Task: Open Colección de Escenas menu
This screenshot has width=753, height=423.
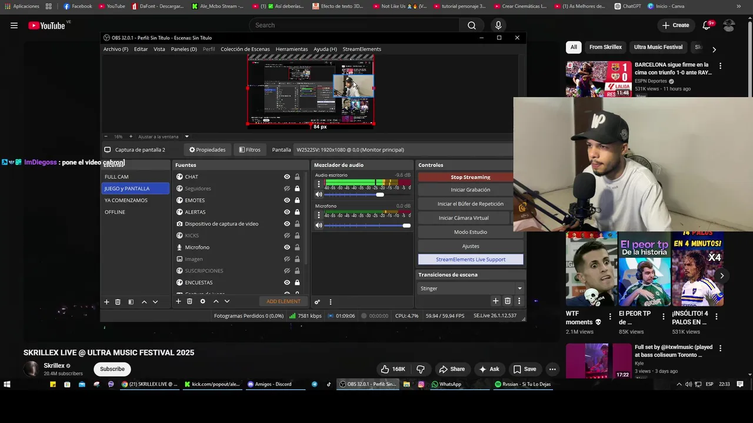Action: click(x=245, y=49)
